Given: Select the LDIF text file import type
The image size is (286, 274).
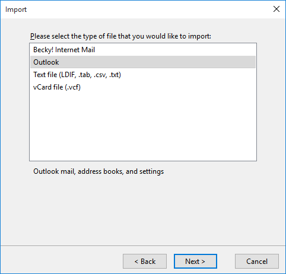Looking at the screenshot, I should tap(143, 75).
